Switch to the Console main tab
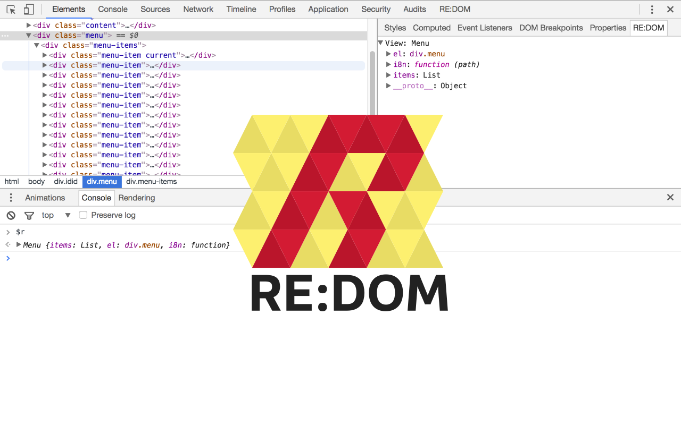The image size is (681, 425). (113, 9)
